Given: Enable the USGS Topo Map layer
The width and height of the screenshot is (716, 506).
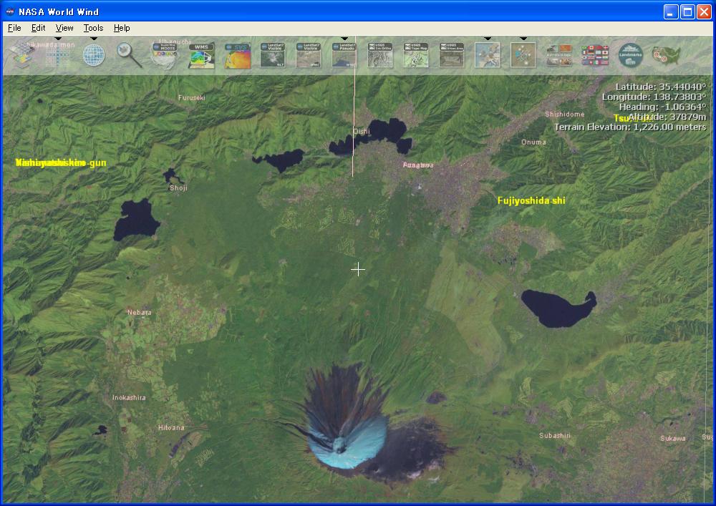Looking at the screenshot, I should pos(416,55).
